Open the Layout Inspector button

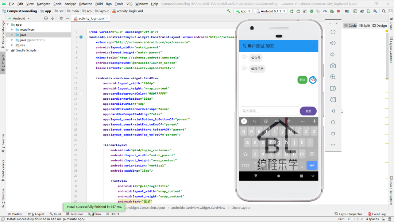click(x=348, y=214)
